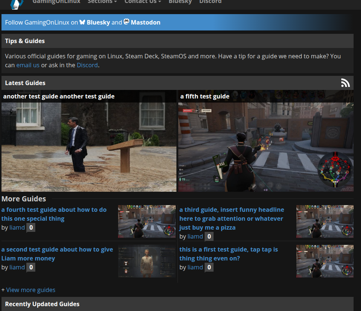Click the Mastodon icon in follow banner
Viewport: 361px width, 311px height.
click(127, 22)
